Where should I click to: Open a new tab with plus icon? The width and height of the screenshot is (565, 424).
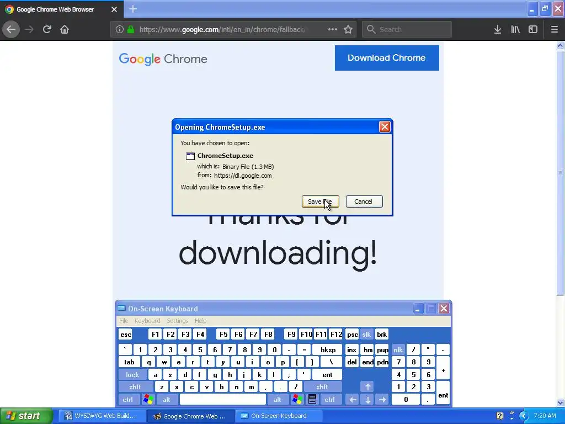[x=133, y=9]
